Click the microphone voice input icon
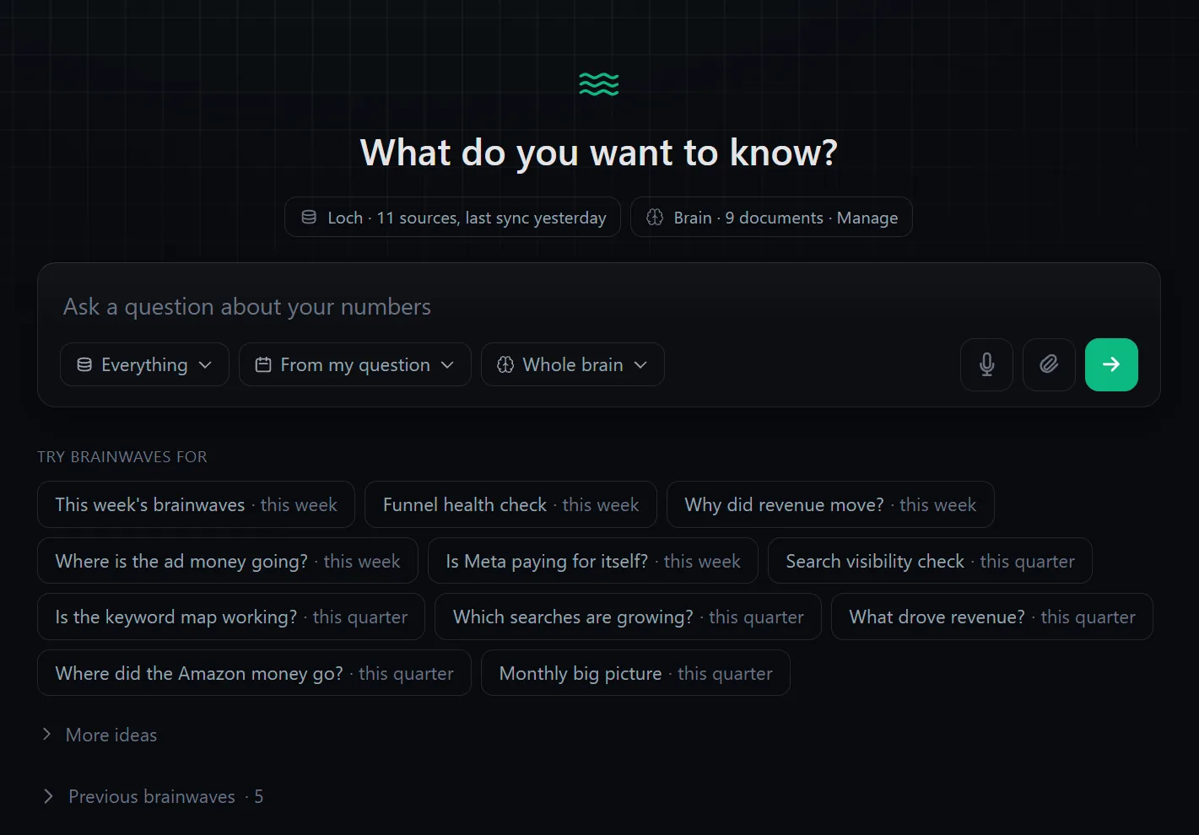The height and width of the screenshot is (835, 1199). [986, 364]
